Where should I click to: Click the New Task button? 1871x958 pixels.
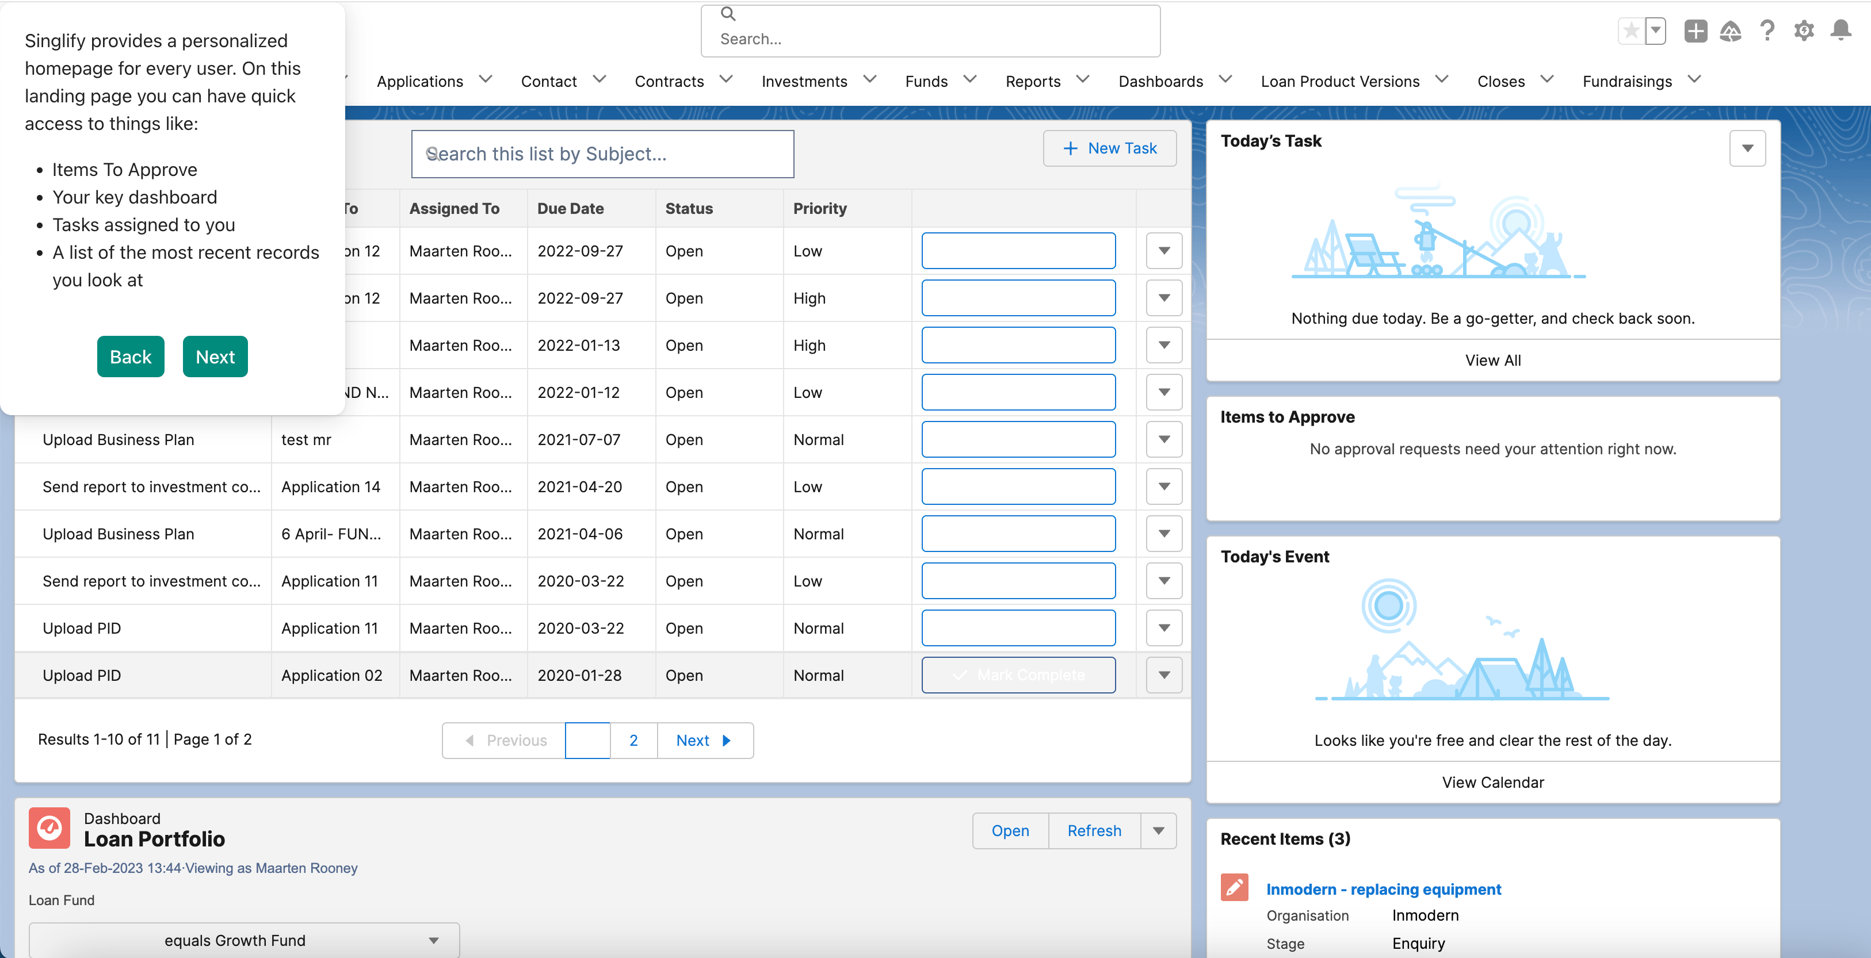point(1109,148)
